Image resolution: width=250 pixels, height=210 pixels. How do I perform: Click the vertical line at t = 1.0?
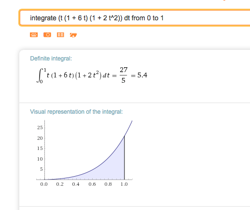click(x=125, y=158)
